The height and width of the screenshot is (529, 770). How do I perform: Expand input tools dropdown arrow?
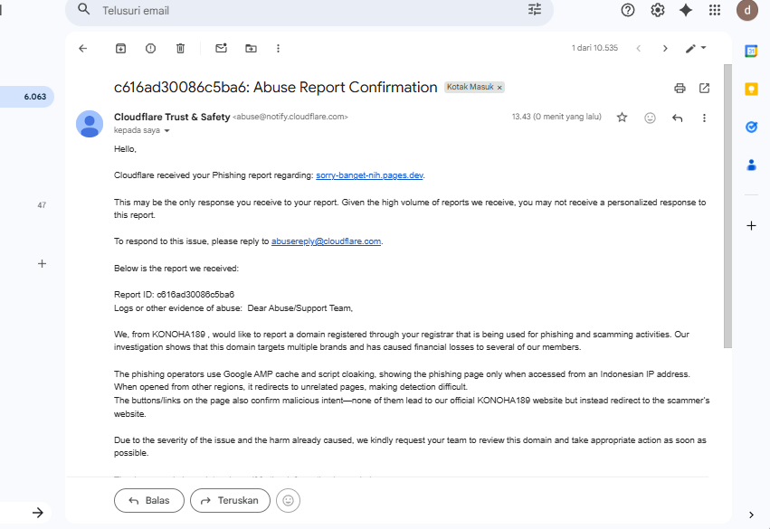(x=703, y=48)
